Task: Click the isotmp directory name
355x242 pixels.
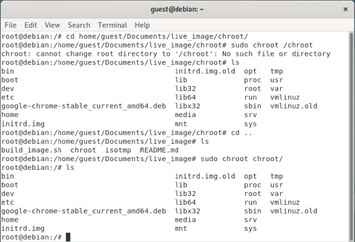Action: pyautogui.click(x=117, y=150)
